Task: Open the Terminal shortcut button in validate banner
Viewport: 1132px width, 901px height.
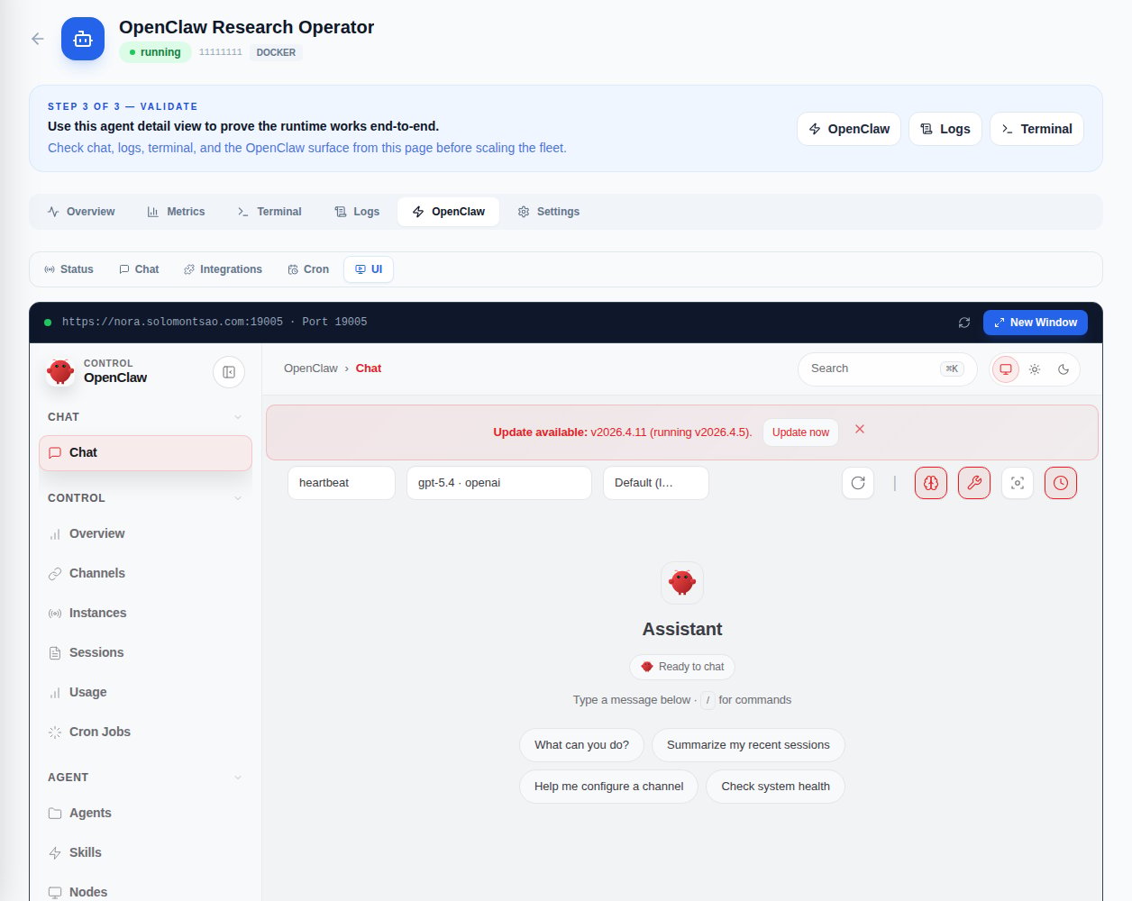Action: point(1036,129)
